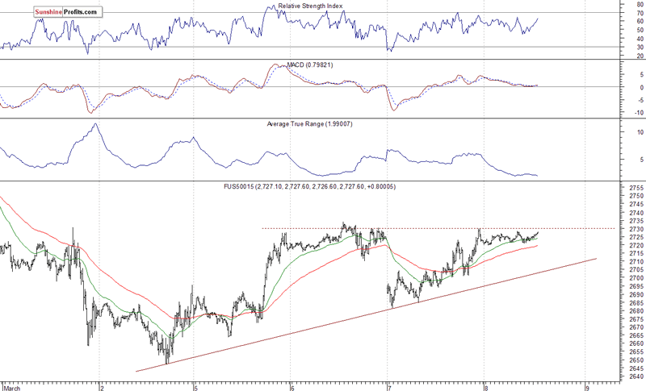Click date marker 5 on the time axis

pyautogui.click(x=195, y=388)
